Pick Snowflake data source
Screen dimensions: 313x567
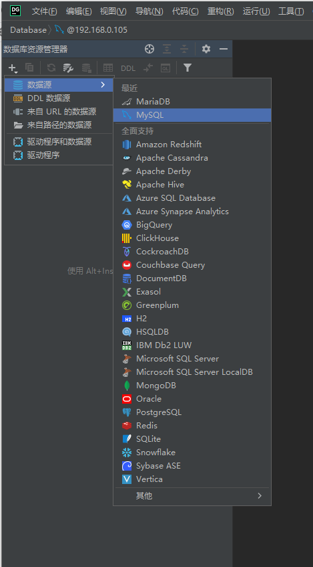click(x=192, y=452)
